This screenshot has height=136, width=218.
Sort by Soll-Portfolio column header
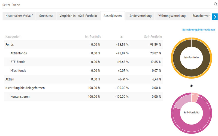[153, 37]
